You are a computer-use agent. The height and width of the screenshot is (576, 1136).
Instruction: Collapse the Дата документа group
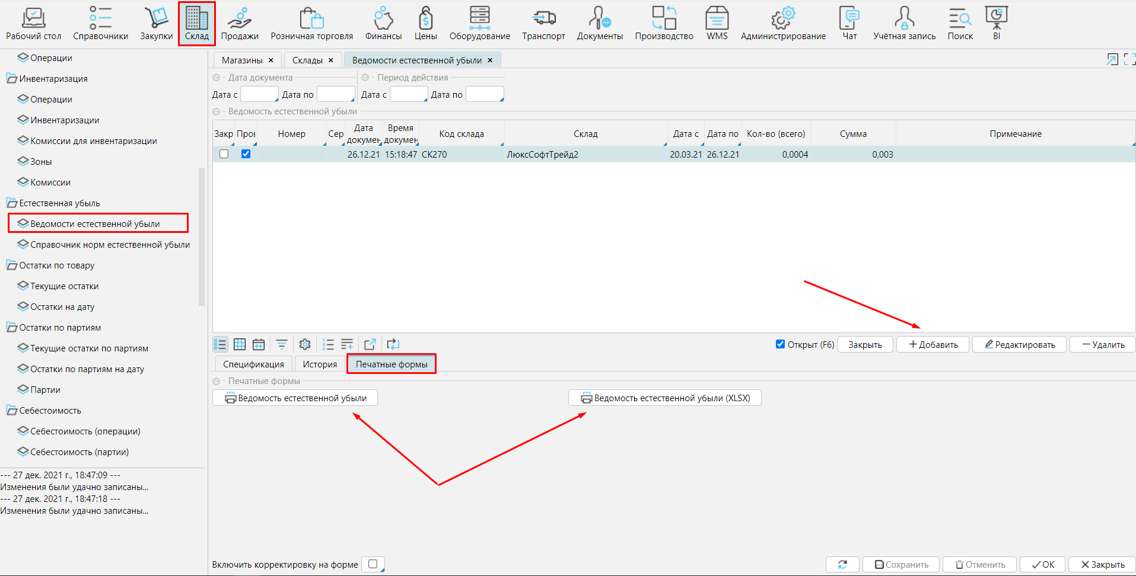[217, 78]
